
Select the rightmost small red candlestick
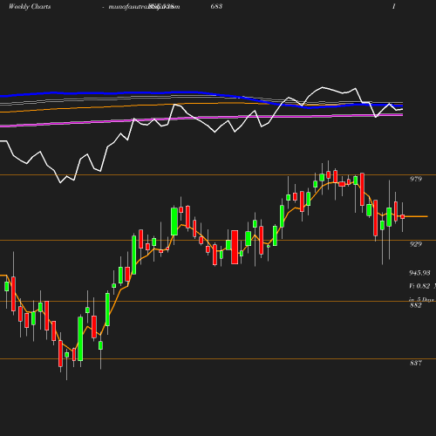coord(403,216)
